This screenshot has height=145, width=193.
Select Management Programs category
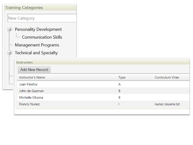click(x=37, y=45)
